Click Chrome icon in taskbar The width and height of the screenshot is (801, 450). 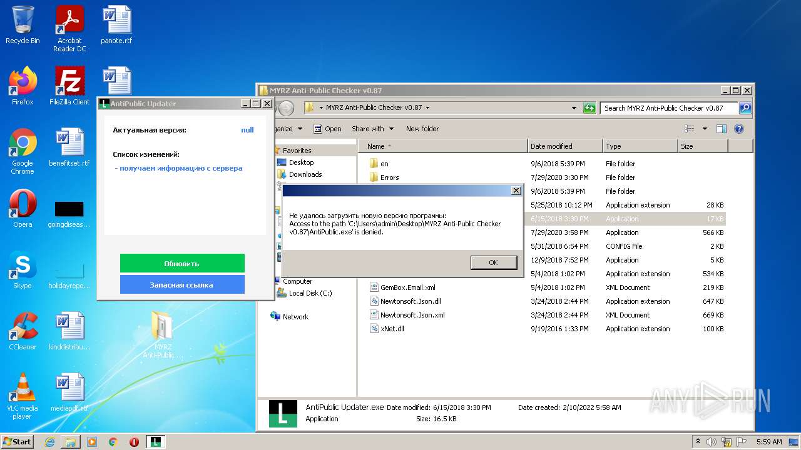pyautogui.click(x=113, y=442)
